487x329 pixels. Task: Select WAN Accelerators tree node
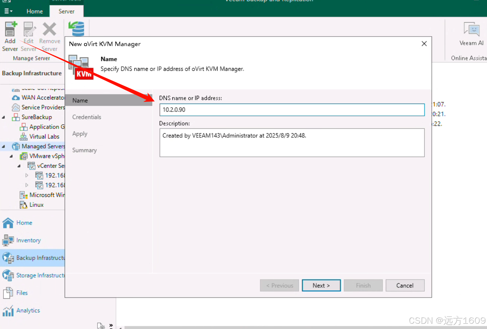coord(43,98)
